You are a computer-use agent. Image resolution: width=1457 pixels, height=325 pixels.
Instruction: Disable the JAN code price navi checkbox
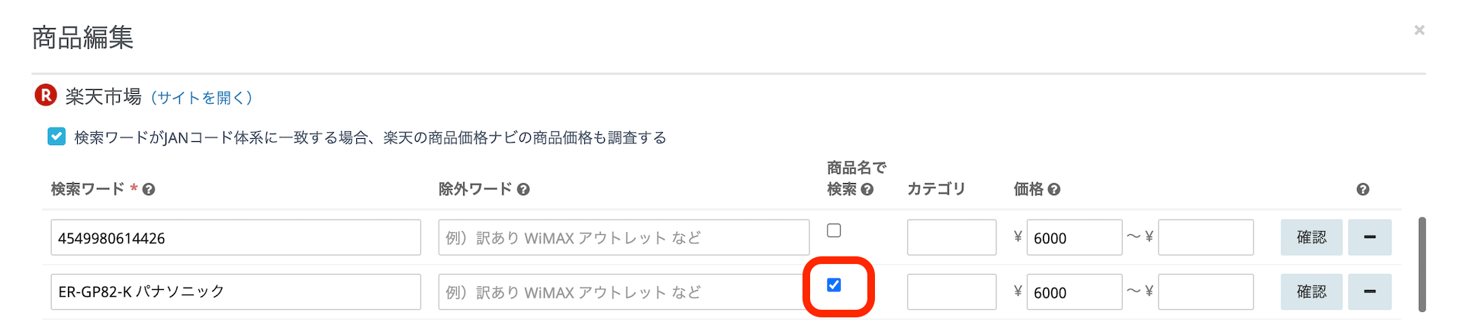pos(56,137)
